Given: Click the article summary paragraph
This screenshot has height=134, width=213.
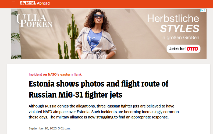Looking at the screenshot, I should click(104, 112).
